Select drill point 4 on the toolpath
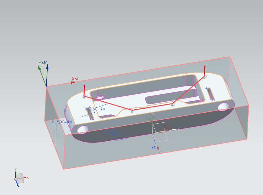The image size is (263, 195). click(204, 77)
